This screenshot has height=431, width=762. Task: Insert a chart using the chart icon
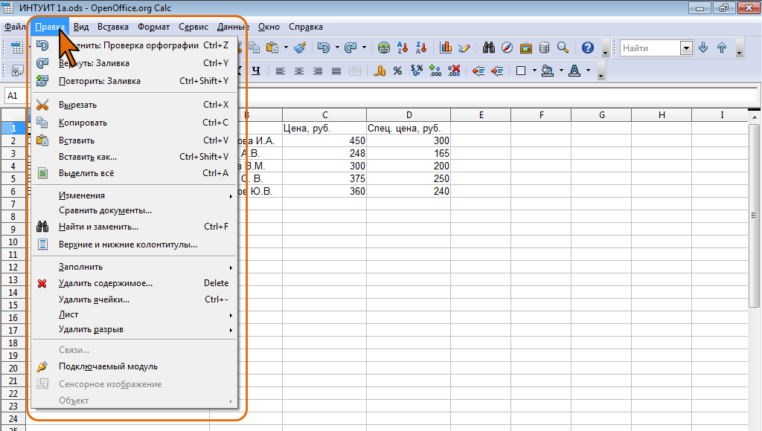click(x=446, y=48)
